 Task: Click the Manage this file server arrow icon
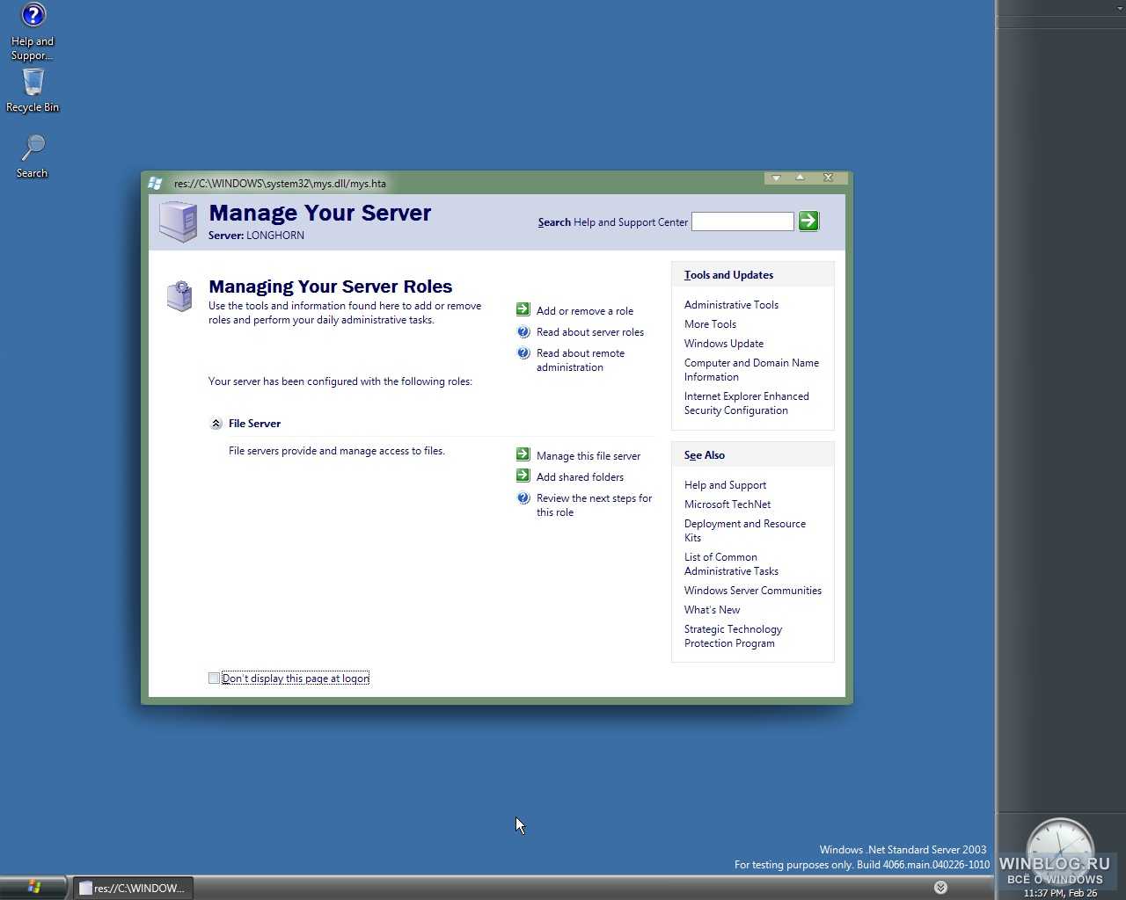coord(523,454)
